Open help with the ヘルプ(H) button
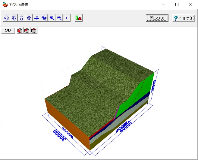The width and height of the screenshot is (198, 160). pos(184,18)
